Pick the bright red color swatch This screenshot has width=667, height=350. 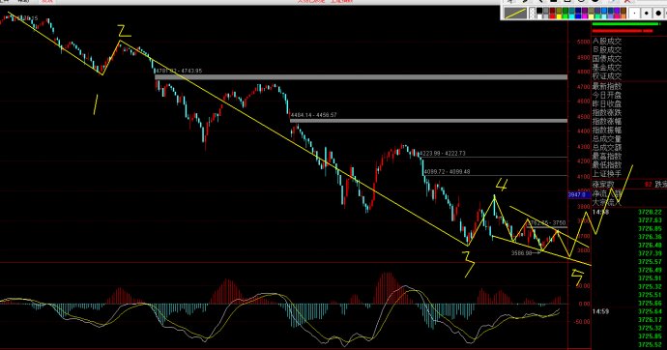(x=552, y=16)
